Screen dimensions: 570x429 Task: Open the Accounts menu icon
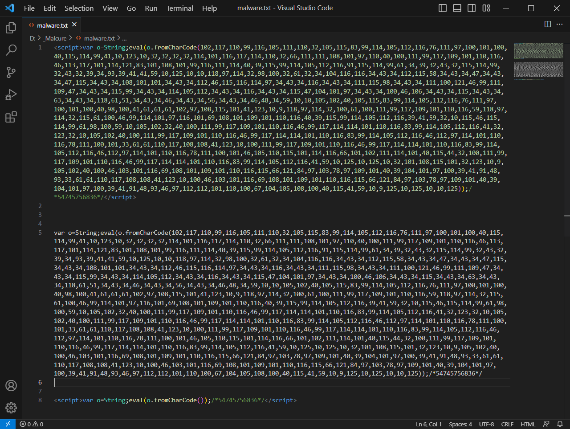tap(11, 386)
